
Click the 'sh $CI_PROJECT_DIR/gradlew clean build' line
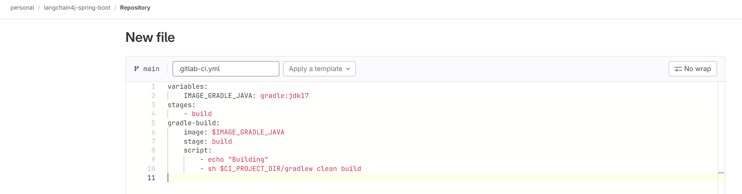point(284,169)
